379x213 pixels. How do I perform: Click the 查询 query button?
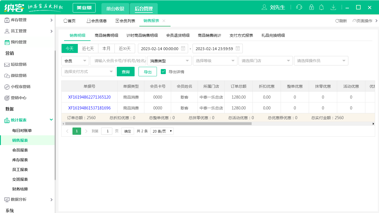coord(126,71)
